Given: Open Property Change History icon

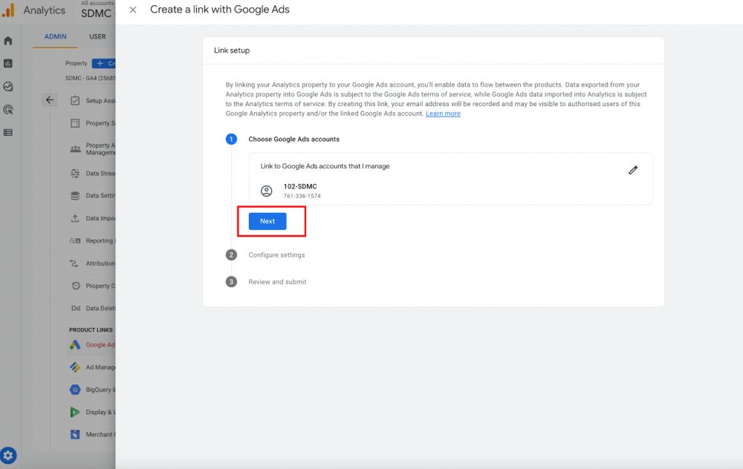Looking at the screenshot, I should click(76, 286).
